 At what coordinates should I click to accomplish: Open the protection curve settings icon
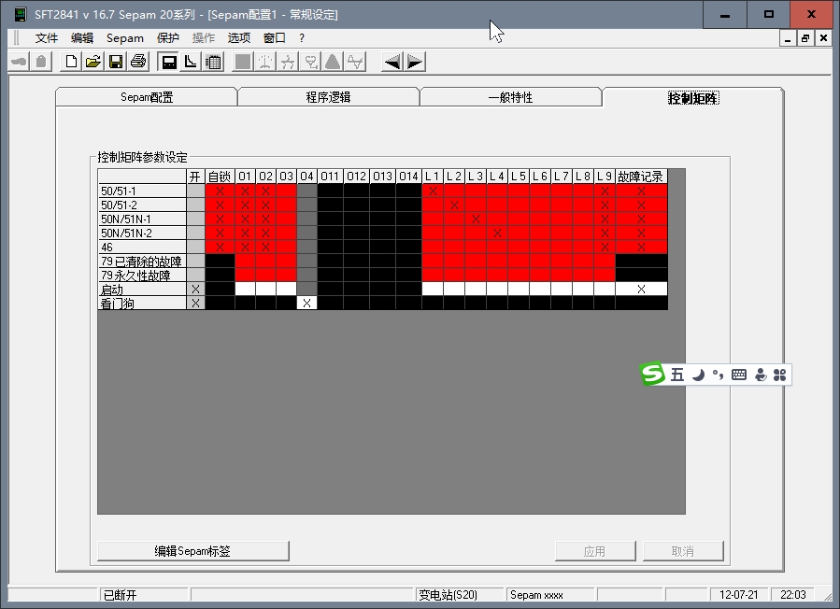(192, 63)
